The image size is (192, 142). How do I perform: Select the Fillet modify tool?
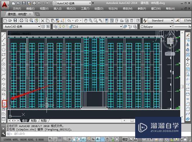pos(188,109)
